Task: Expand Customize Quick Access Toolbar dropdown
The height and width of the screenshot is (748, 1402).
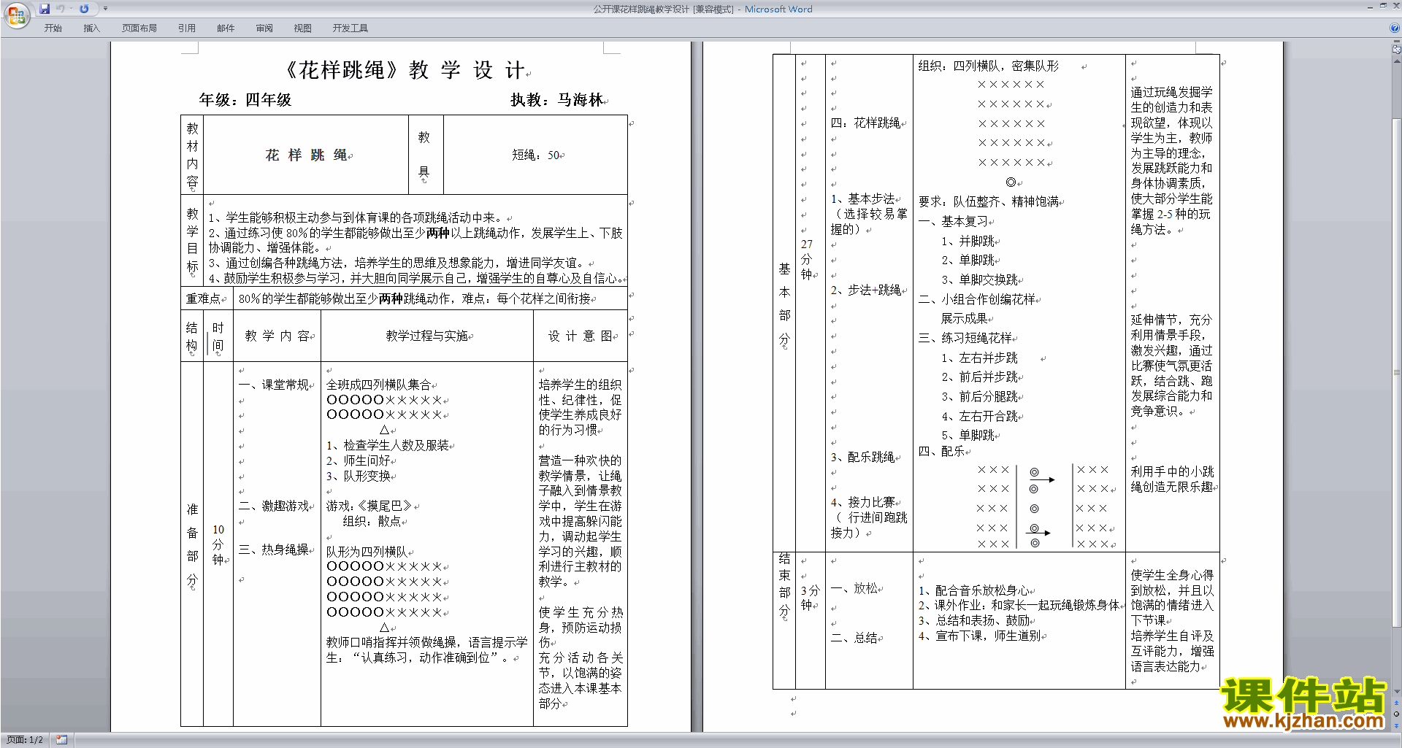Action: [x=105, y=9]
